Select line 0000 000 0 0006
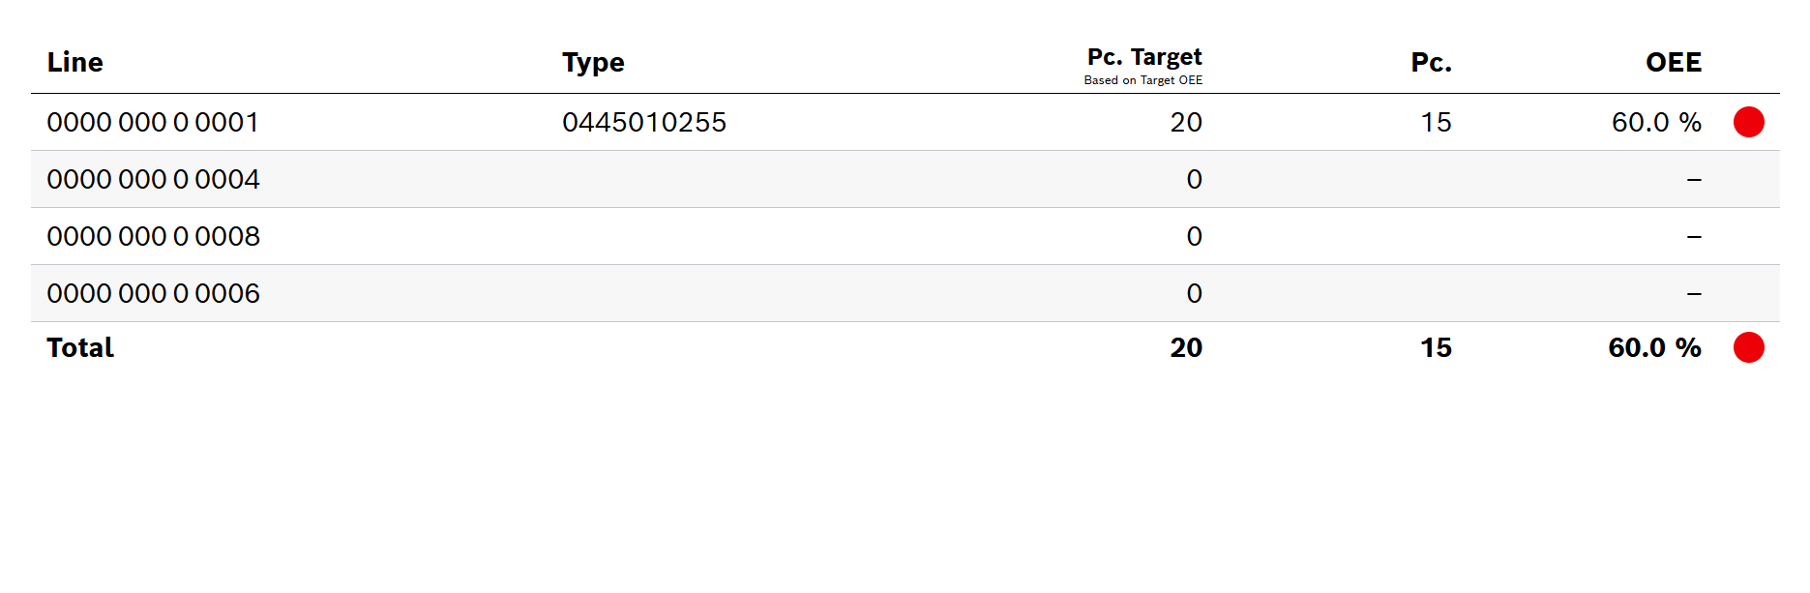Screen dimensions: 1810x593 click(153, 294)
